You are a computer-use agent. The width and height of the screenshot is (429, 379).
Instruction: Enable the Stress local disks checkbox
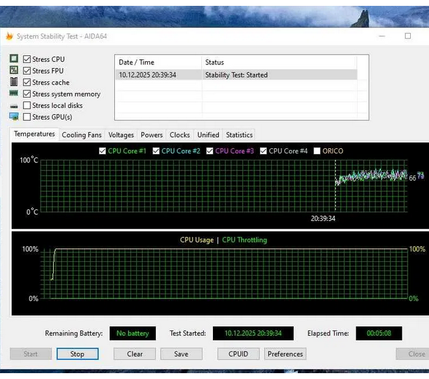27,105
